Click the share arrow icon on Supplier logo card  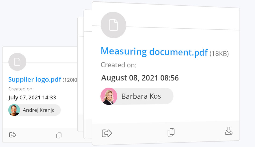pos(13,135)
